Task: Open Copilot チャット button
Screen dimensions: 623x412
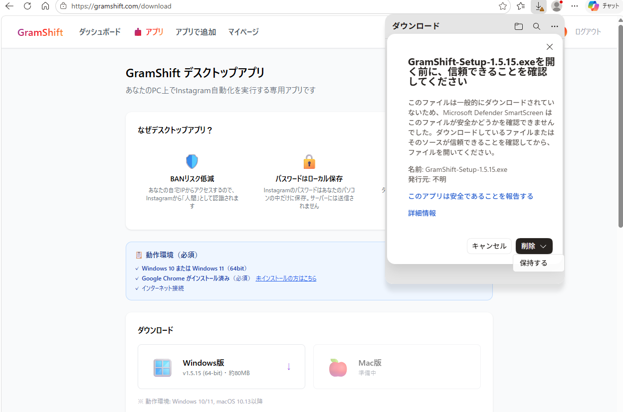Action: 604,6
